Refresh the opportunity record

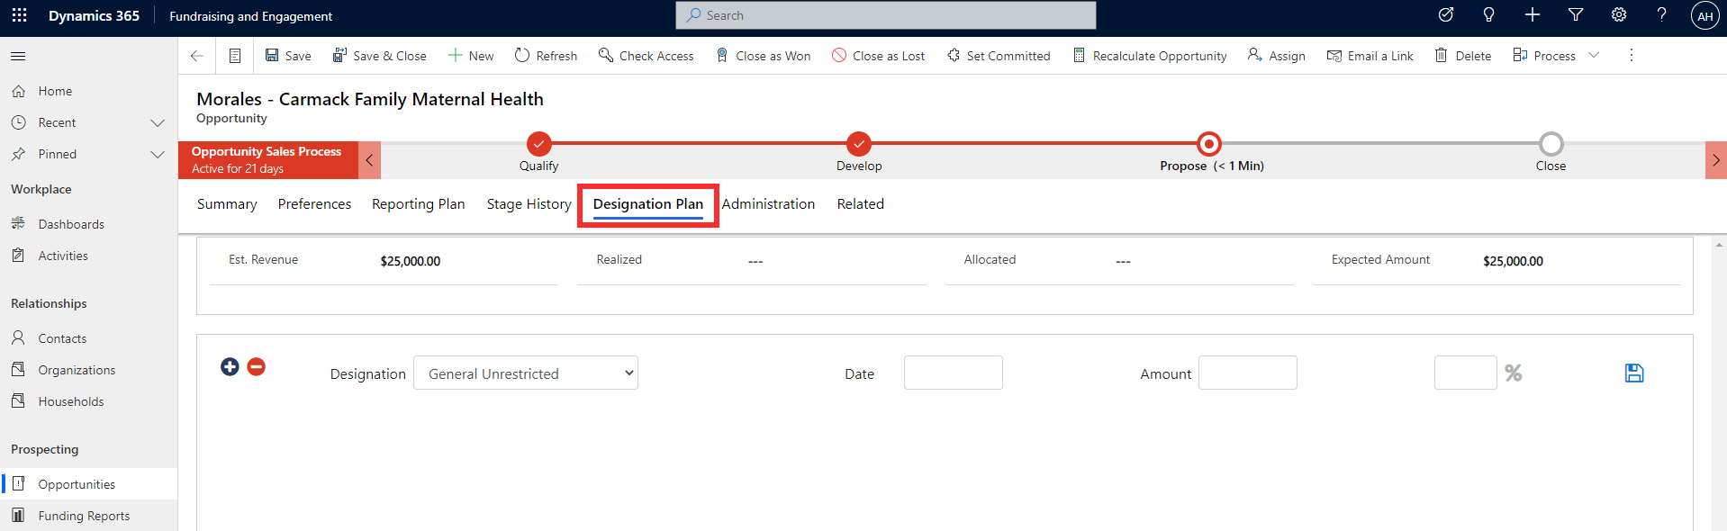coord(546,56)
